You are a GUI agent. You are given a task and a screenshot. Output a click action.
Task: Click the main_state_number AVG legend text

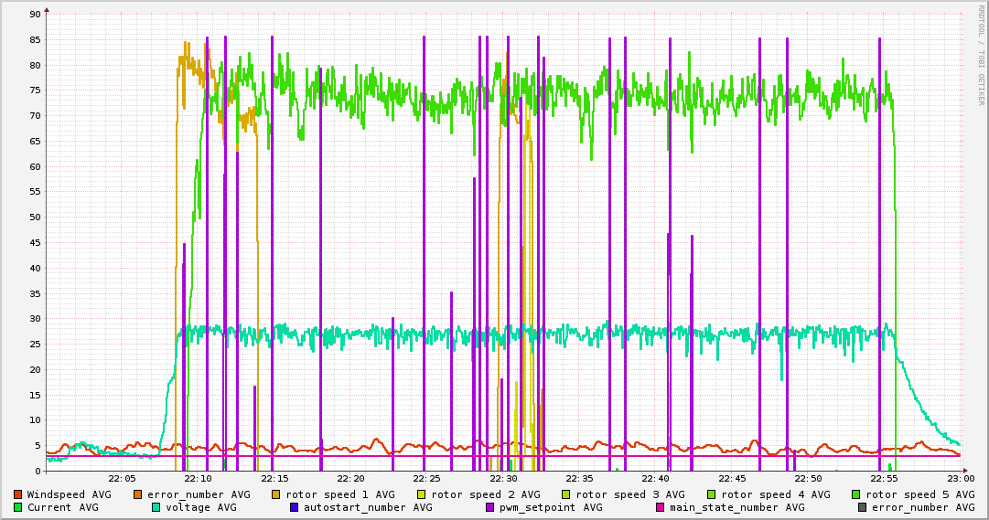(736, 507)
